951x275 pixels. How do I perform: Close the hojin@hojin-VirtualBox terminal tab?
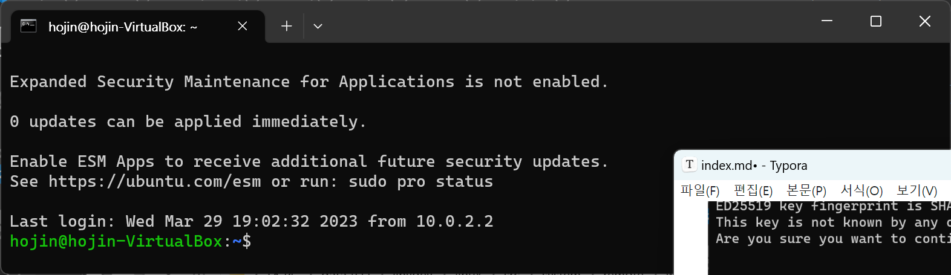(x=242, y=26)
